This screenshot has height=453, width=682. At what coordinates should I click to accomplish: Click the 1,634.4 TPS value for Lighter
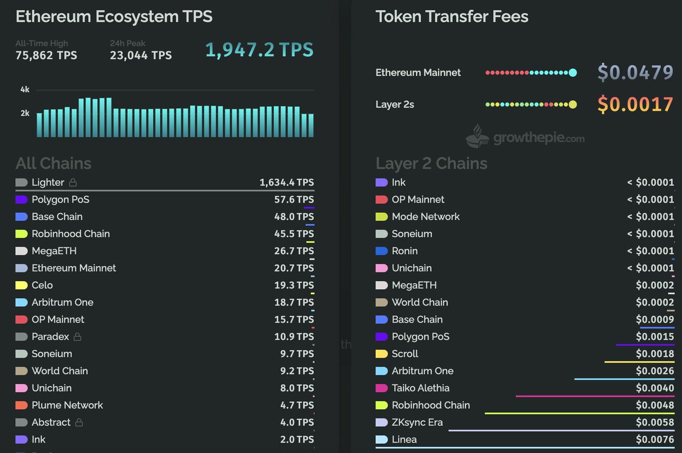[x=286, y=183]
